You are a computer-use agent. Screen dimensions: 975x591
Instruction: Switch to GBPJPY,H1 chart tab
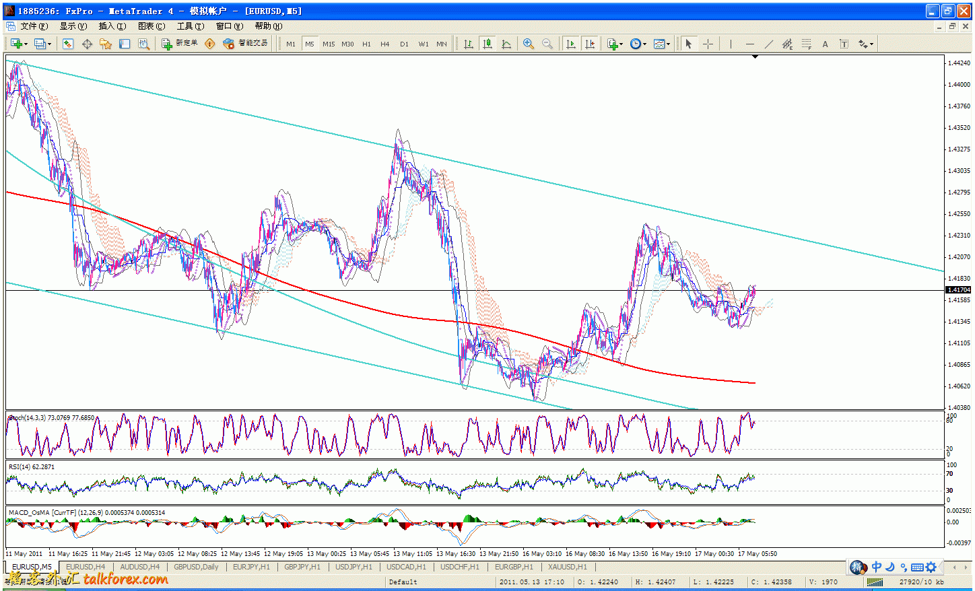(x=302, y=567)
